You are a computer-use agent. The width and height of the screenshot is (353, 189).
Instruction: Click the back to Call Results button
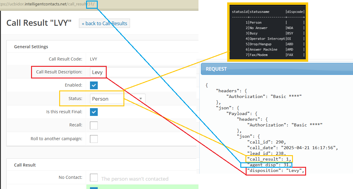pos(104,23)
